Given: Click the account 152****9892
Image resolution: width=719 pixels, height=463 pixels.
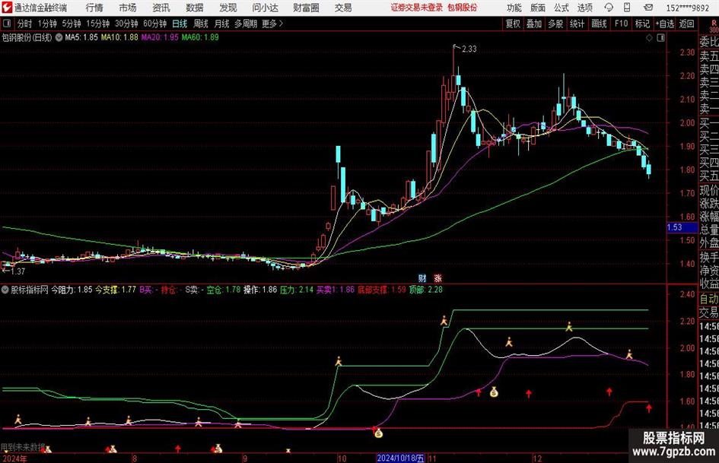Looking at the screenshot, I should pos(687,8).
